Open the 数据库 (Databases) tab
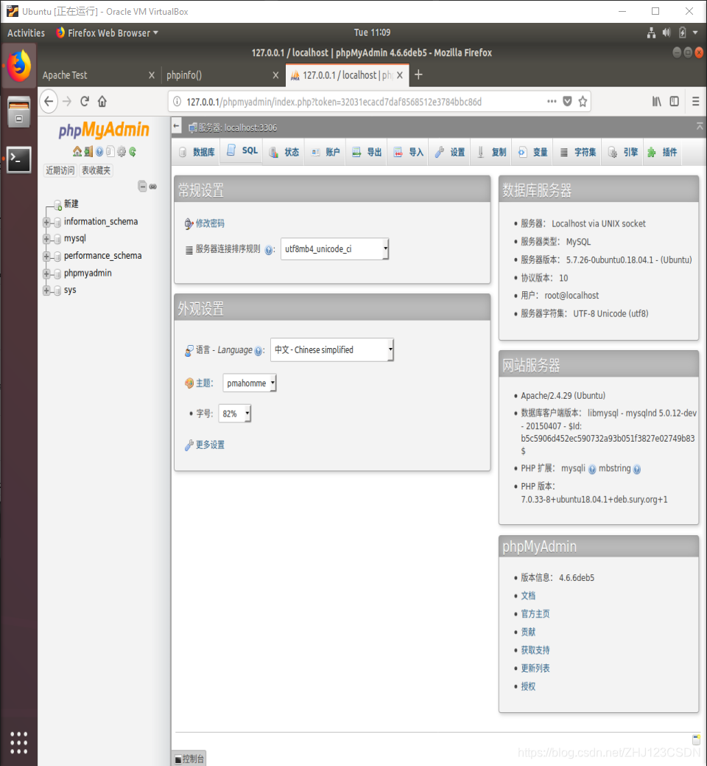This screenshot has width=707, height=766. [197, 152]
